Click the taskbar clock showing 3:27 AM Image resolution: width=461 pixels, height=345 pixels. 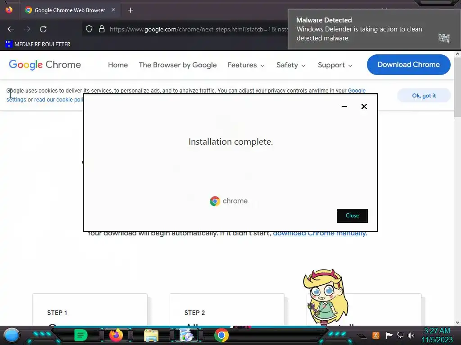(437, 335)
